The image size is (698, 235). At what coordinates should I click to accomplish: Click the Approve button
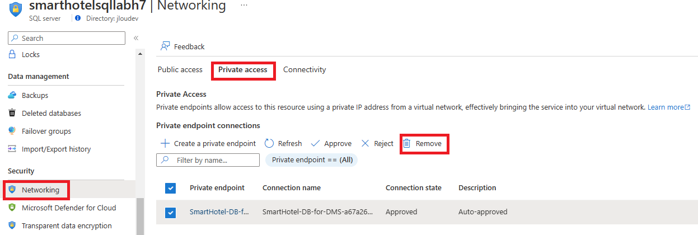331,143
